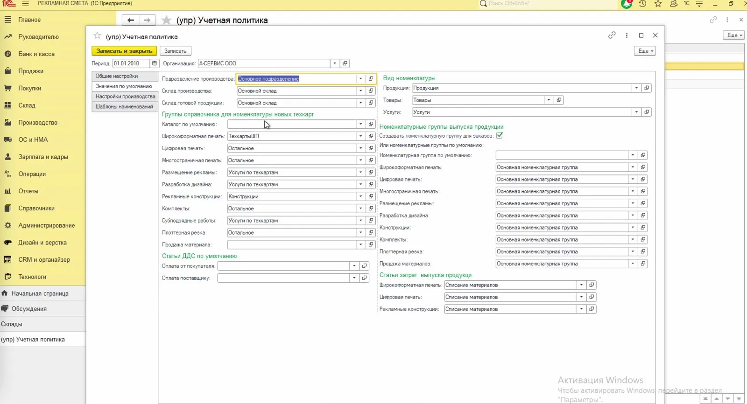This screenshot has width=747, height=404.
Task: Expand Оплата от покупателя dropdown
Action: click(354, 266)
